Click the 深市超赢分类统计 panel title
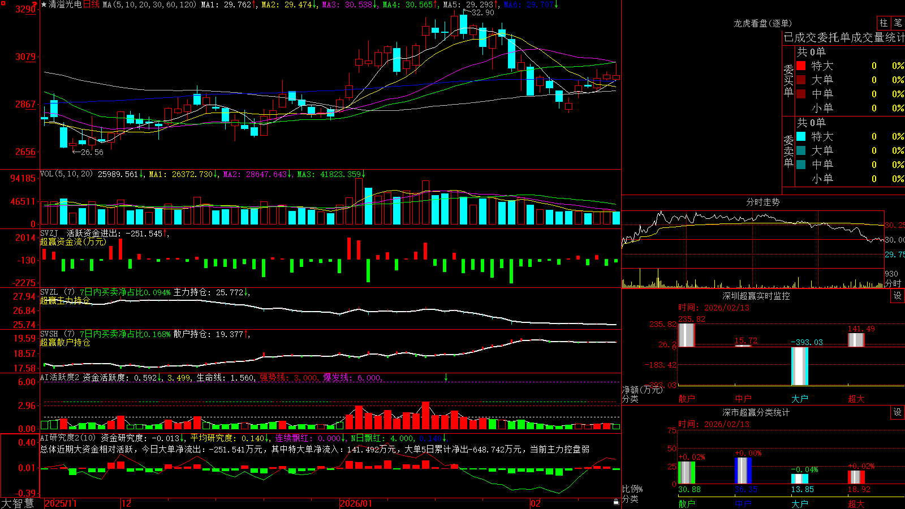905x509 pixels. tap(756, 412)
